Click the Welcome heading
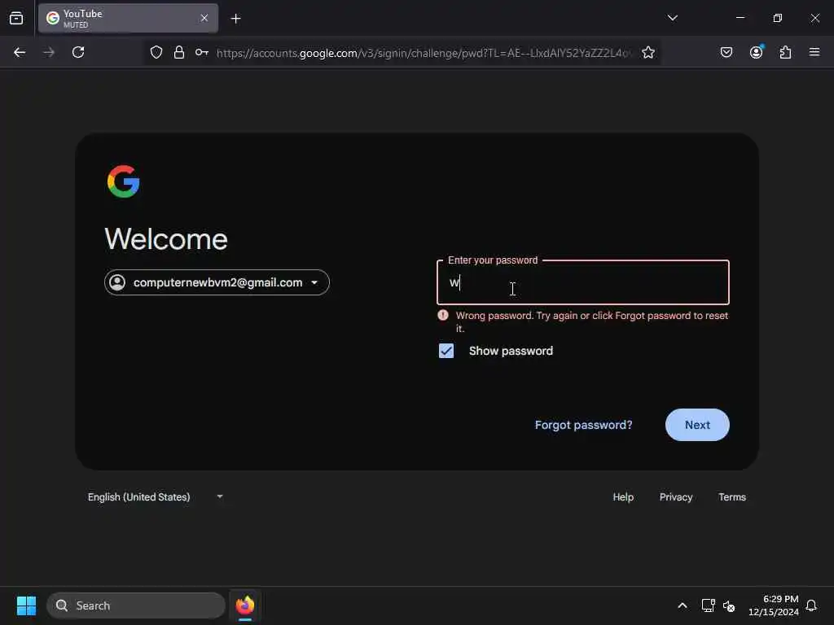 [x=166, y=238]
